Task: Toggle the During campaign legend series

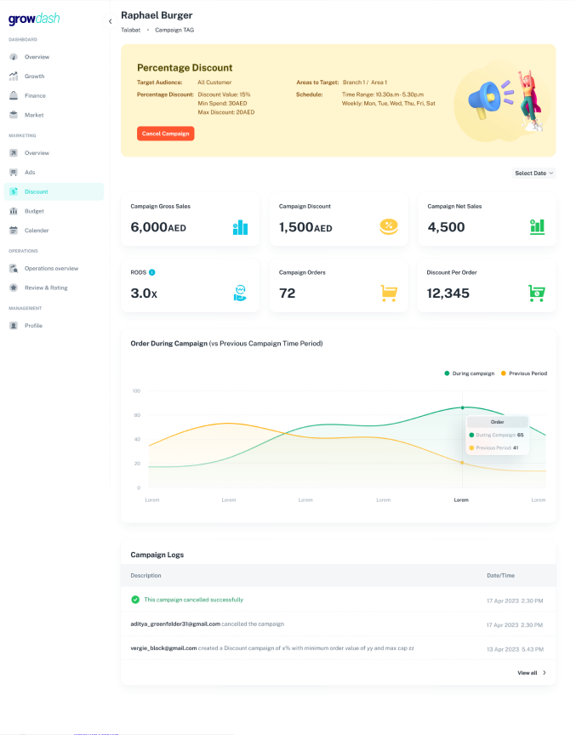Action: [469, 373]
